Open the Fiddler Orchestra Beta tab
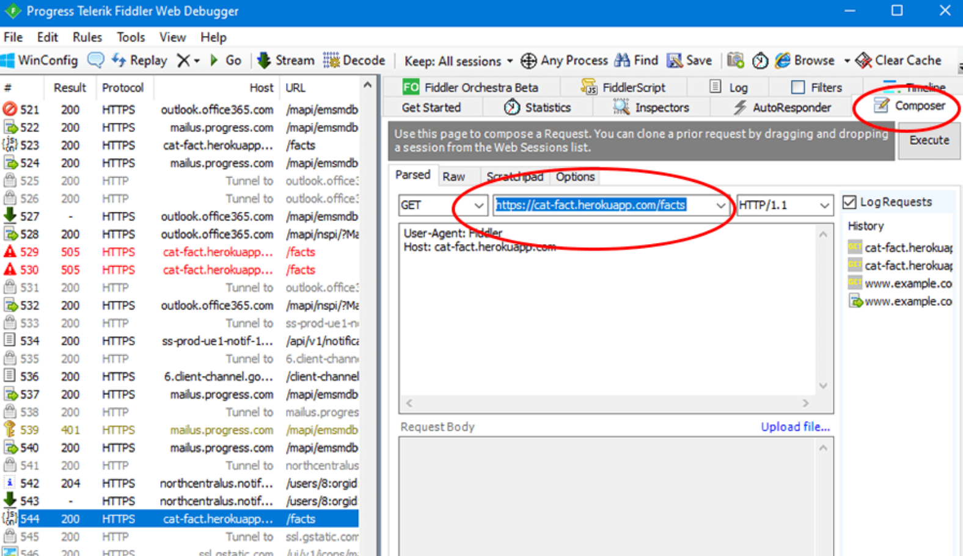 click(470, 87)
